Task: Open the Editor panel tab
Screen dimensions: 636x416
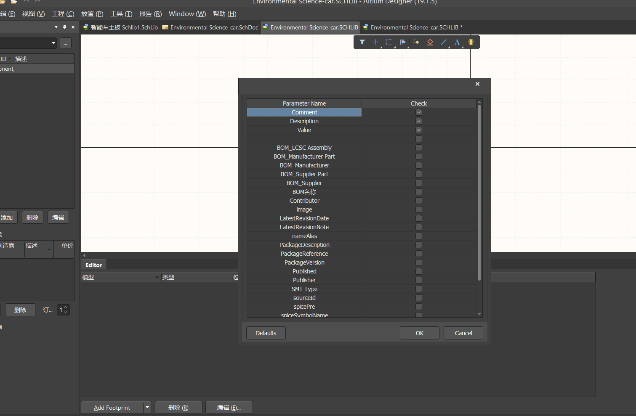Action: coord(94,265)
